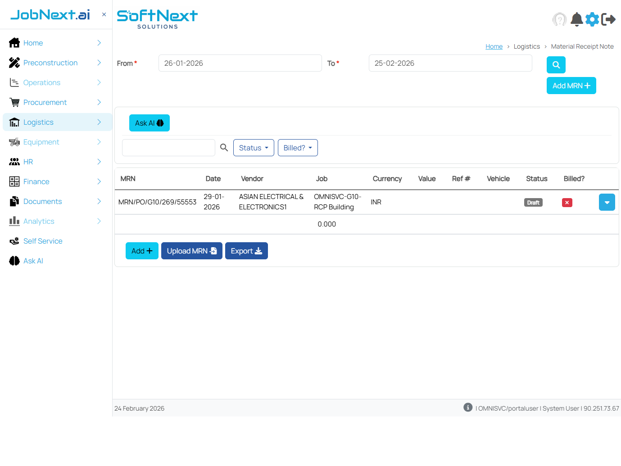621x466 pixels.
Task: Click the red Billed X indicator
Action: point(567,203)
